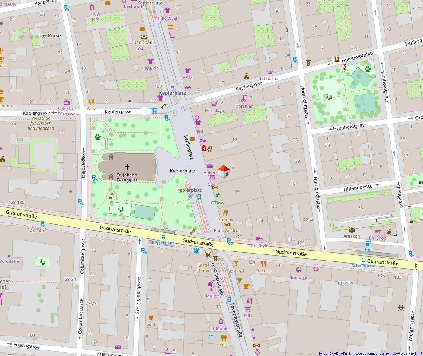This screenshot has height=356, width=423.
Task: Open the Sakura restaurant icon
Action: pos(263,264)
